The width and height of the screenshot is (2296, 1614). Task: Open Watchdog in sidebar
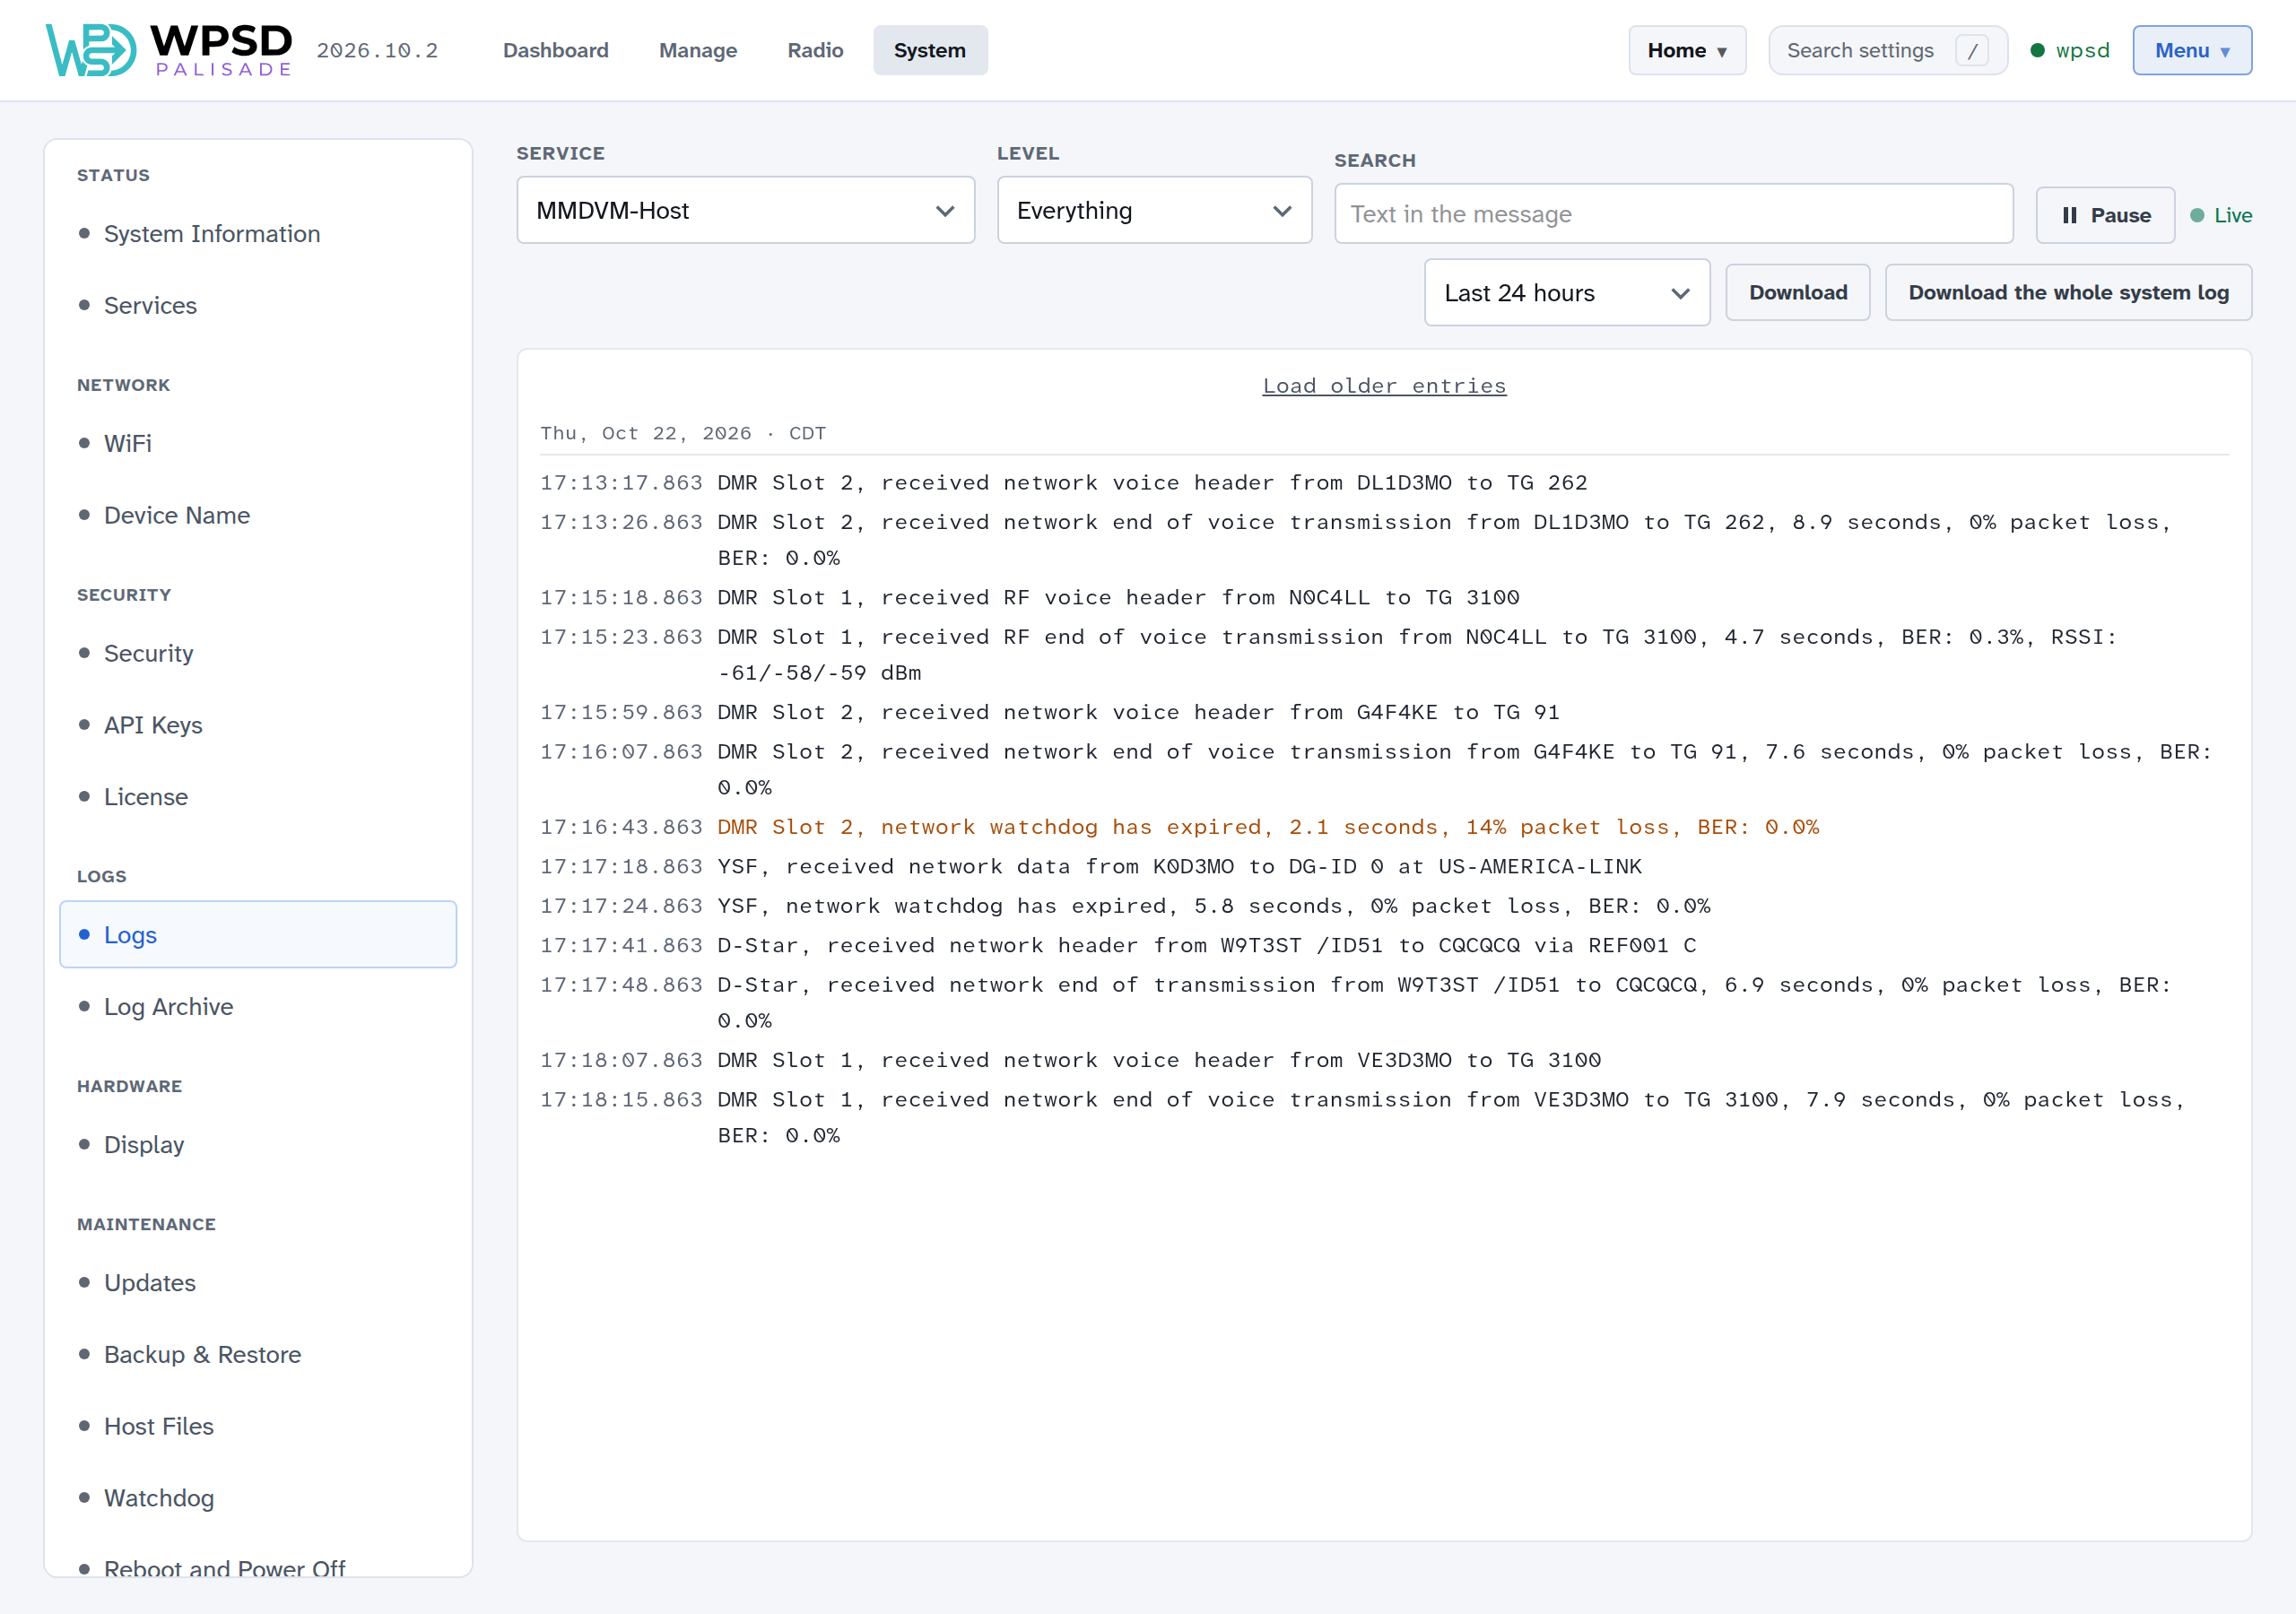[258, 1498]
